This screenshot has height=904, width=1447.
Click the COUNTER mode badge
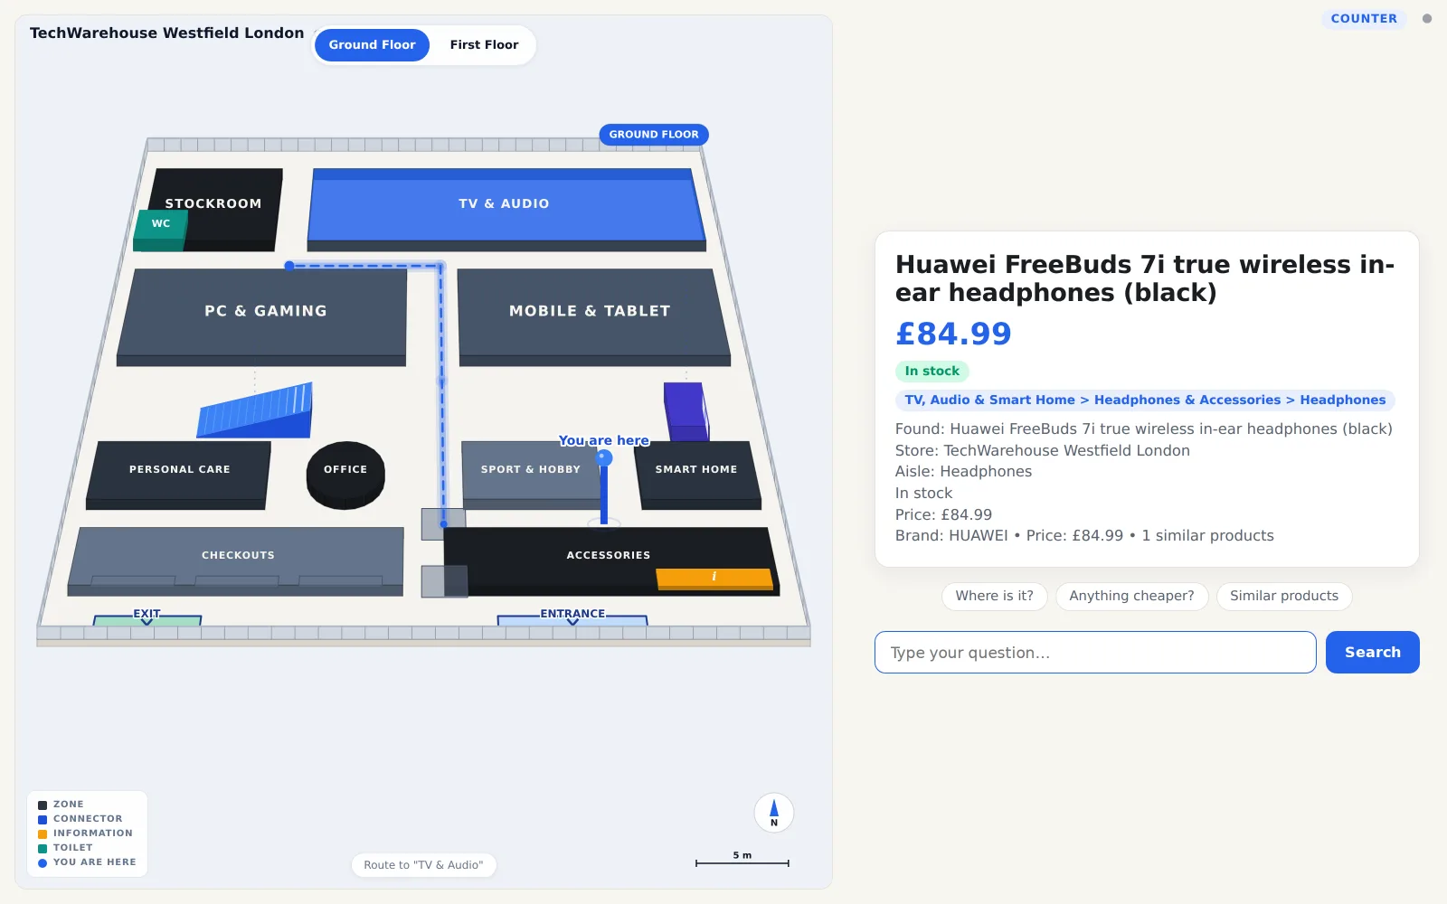[1364, 19]
